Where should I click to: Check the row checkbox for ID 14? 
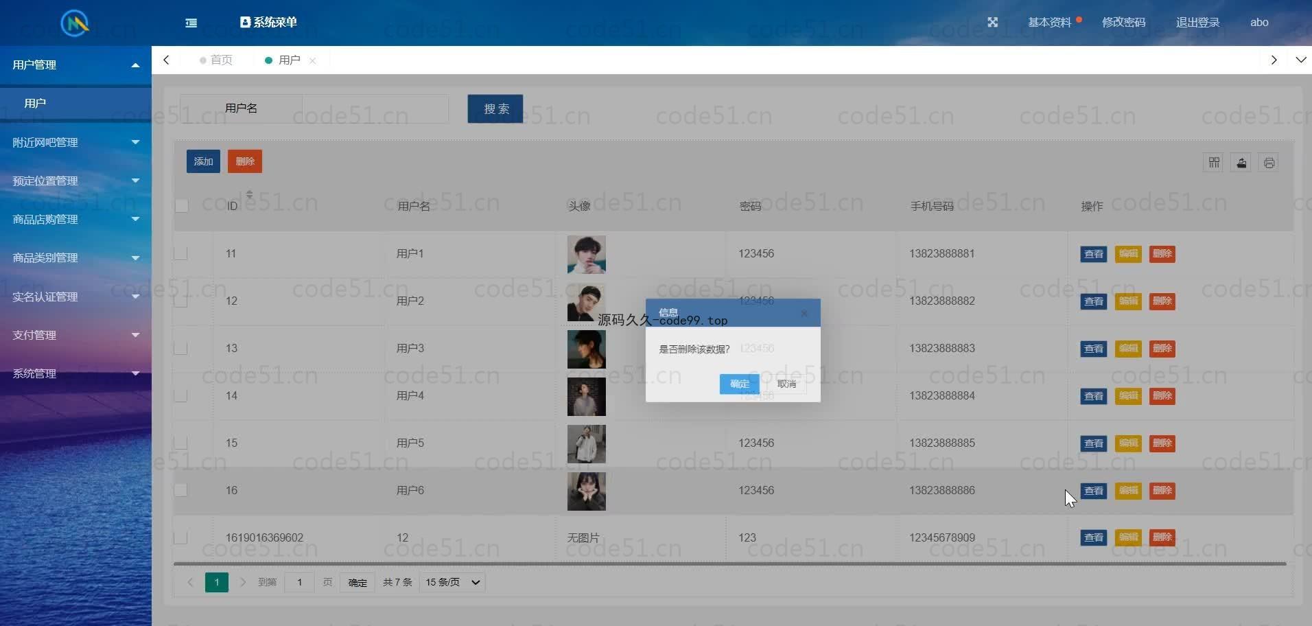tap(180, 395)
